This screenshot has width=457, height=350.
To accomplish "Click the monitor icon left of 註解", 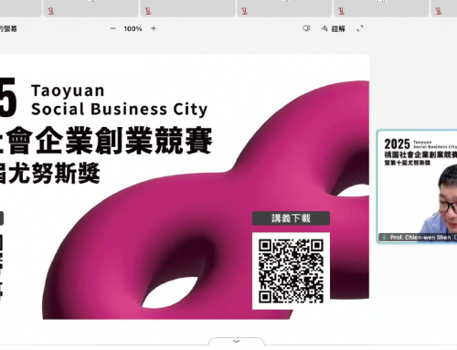I will tap(306, 28).
